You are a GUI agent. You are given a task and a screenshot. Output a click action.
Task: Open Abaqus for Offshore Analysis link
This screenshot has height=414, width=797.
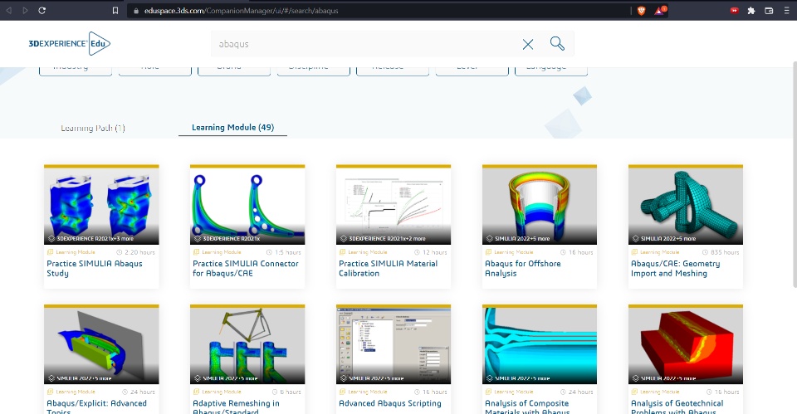[522, 268]
